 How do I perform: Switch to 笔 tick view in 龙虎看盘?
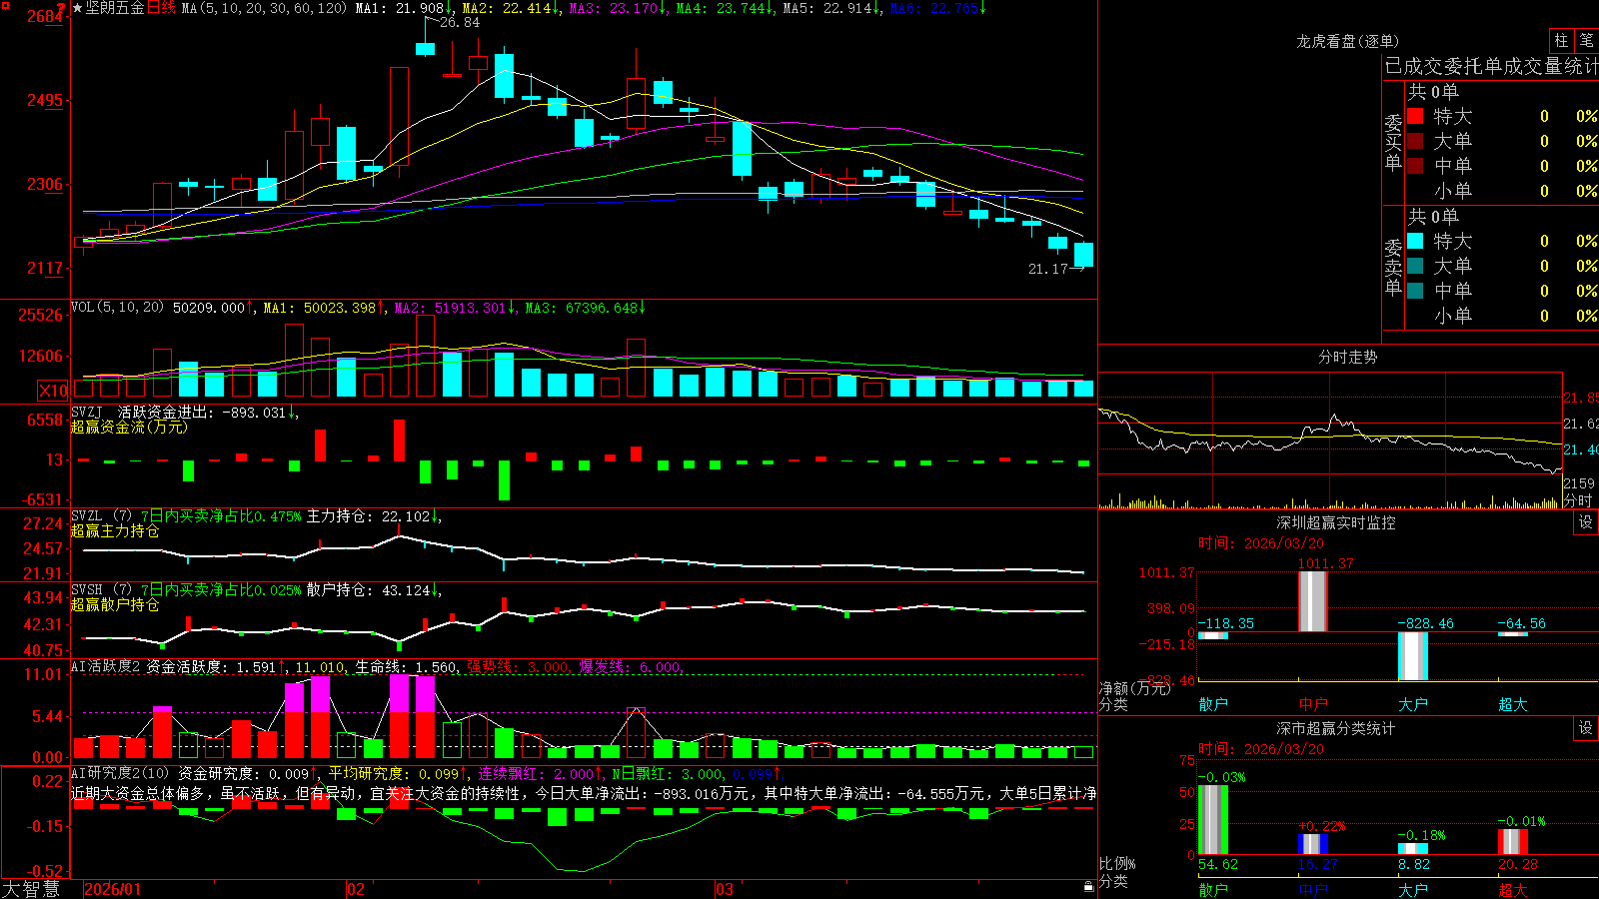(1586, 40)
